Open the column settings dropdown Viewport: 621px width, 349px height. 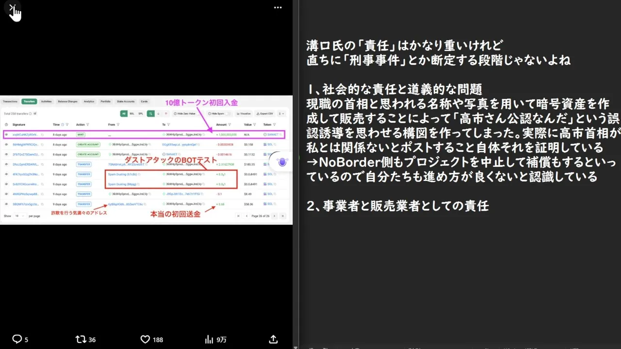point(281,113)
